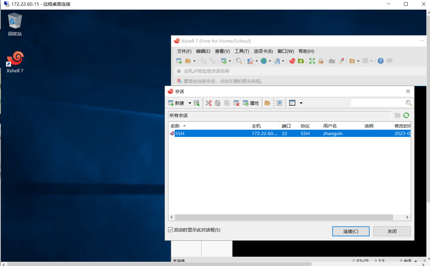Expand the globe encoding dropdown arrow

[270, 61]
